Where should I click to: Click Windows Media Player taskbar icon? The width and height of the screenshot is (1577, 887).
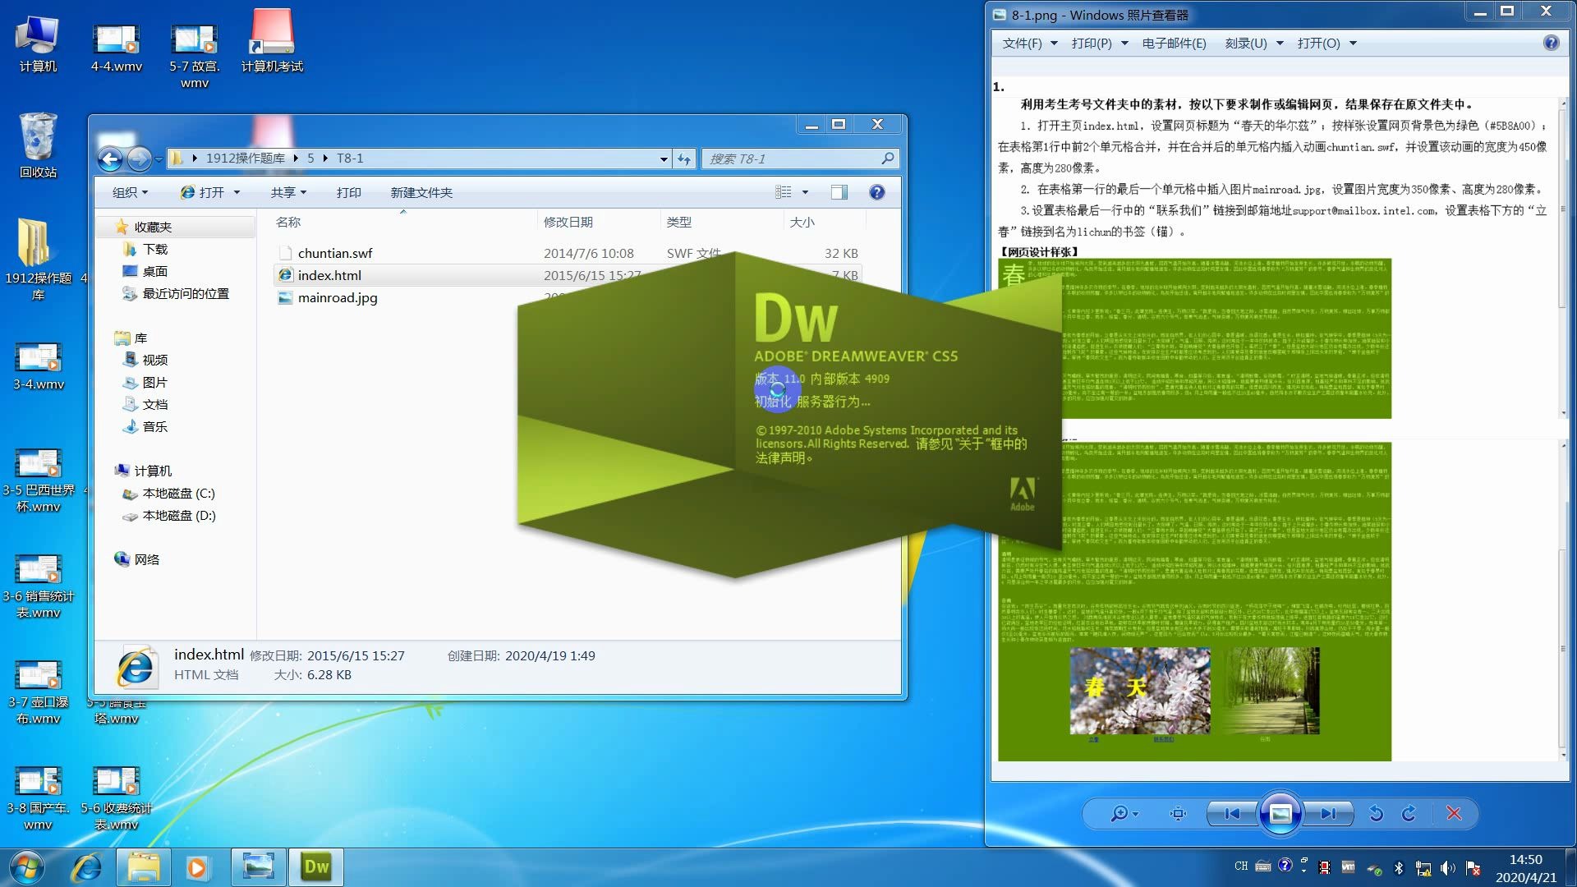(x=196, y=867)
